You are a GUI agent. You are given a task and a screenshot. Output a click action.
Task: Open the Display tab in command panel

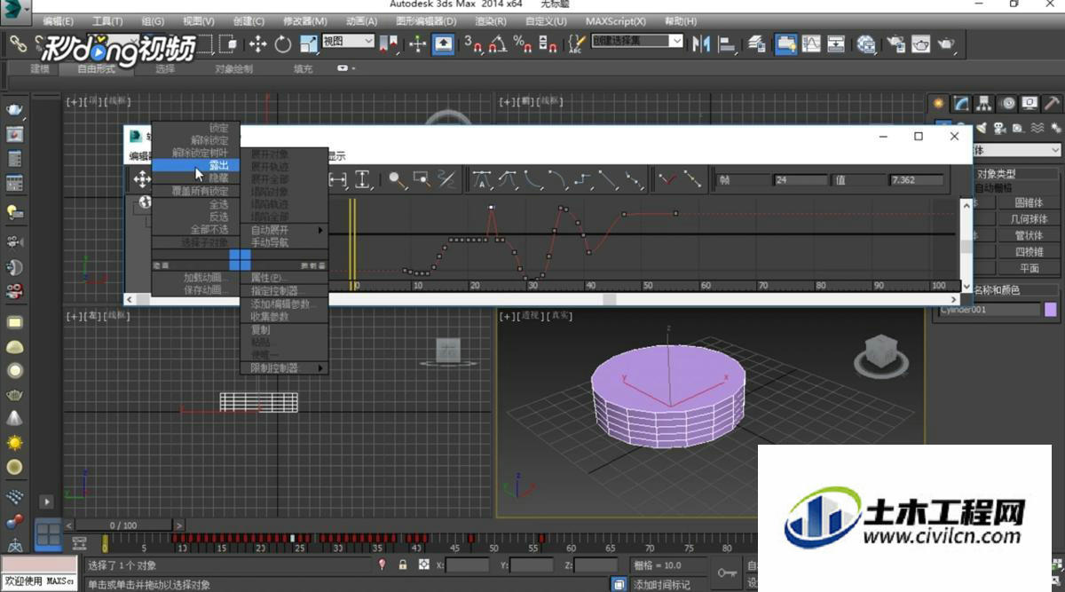pos(1029,103)
